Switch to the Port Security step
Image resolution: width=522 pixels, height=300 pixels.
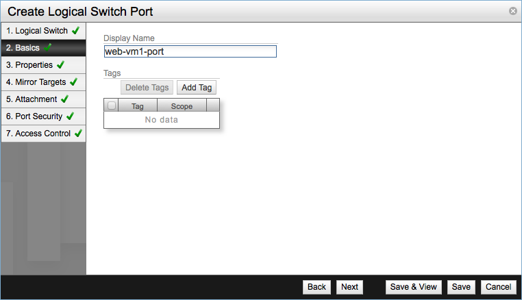pyautogui.click(x=34, y=116)
